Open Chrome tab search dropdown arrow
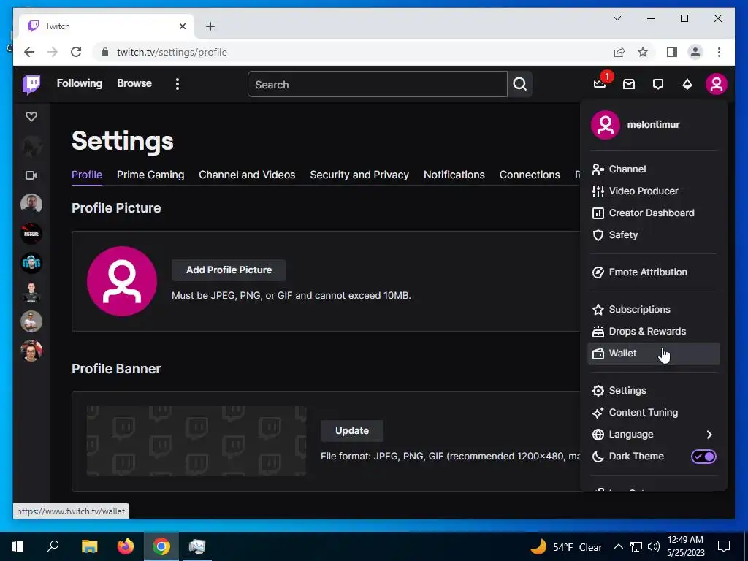Screen dimensions: 748x561 [617, 18]
